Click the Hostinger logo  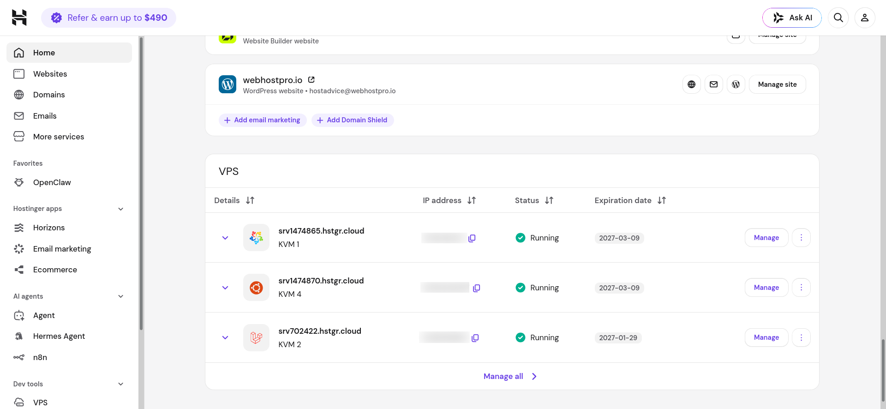[19, 18]
